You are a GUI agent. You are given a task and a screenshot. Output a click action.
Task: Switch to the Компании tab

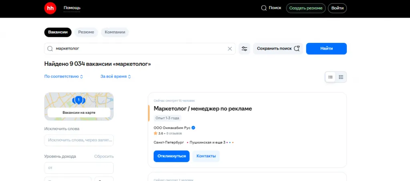click(x=115, y=32)
